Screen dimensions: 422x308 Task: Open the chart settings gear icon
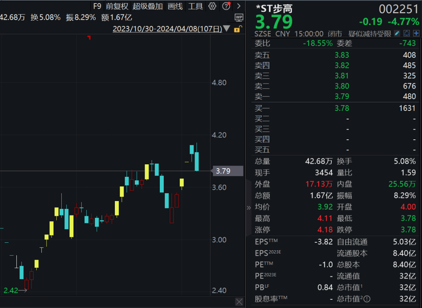click(212, 6)
